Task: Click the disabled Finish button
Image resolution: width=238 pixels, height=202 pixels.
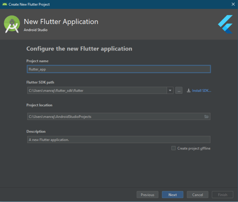Action: click(222, 195)
